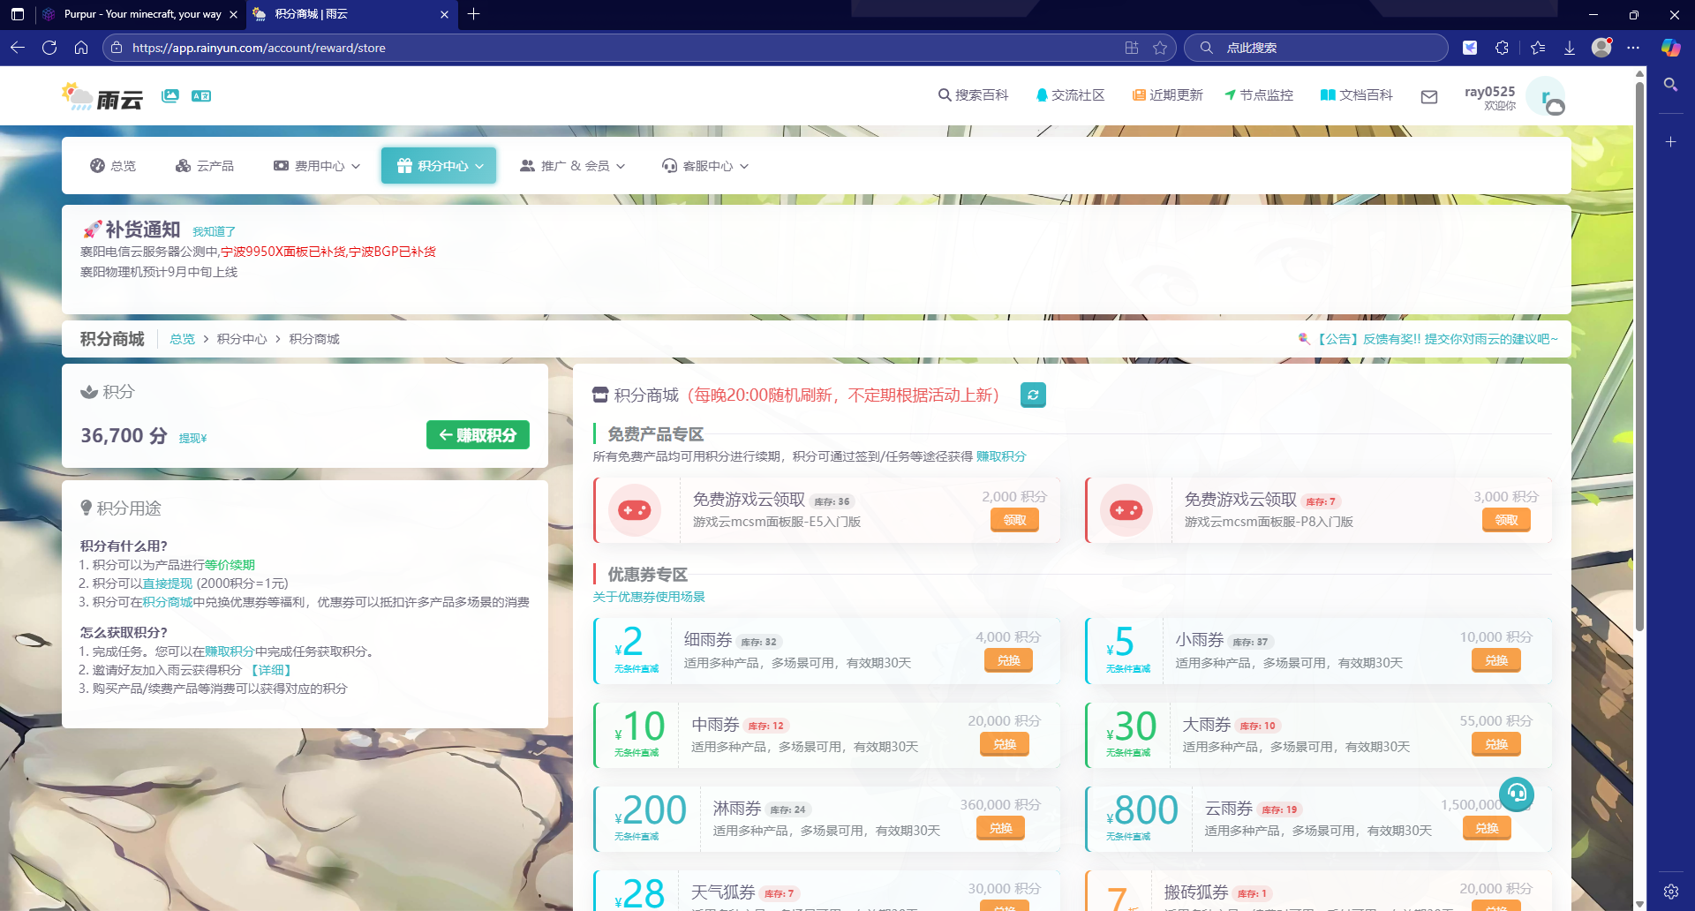
Task: Click the ray0525 user avatar
Action: tap(1546, 97)
